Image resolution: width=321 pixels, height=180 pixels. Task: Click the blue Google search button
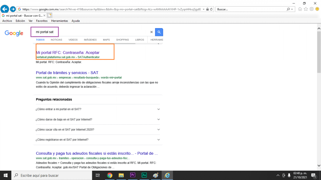159,32
